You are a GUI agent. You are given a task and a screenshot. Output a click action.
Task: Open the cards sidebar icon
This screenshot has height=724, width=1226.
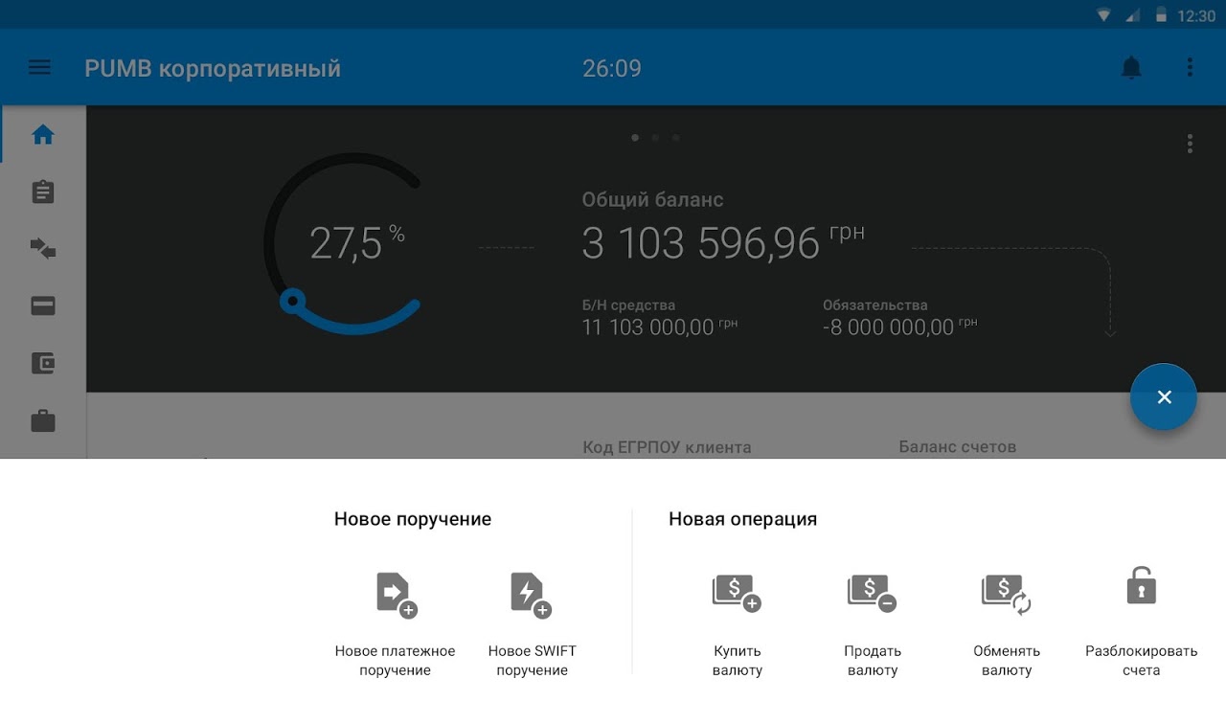(43, 306)
